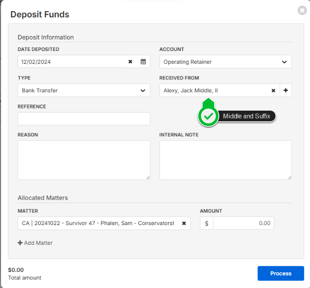Open the Account dropdown chevron

pos(284,62)
